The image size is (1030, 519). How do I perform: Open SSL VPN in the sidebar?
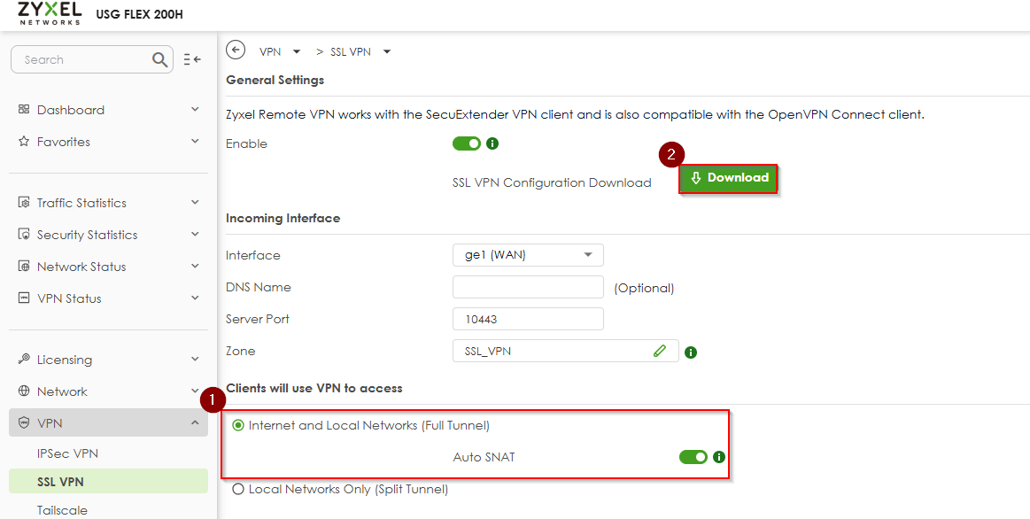pos(108,482)
